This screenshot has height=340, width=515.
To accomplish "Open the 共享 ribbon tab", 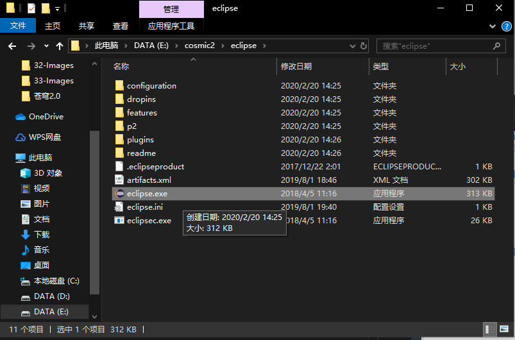I will pyautogui.click(x=87, y=26).
